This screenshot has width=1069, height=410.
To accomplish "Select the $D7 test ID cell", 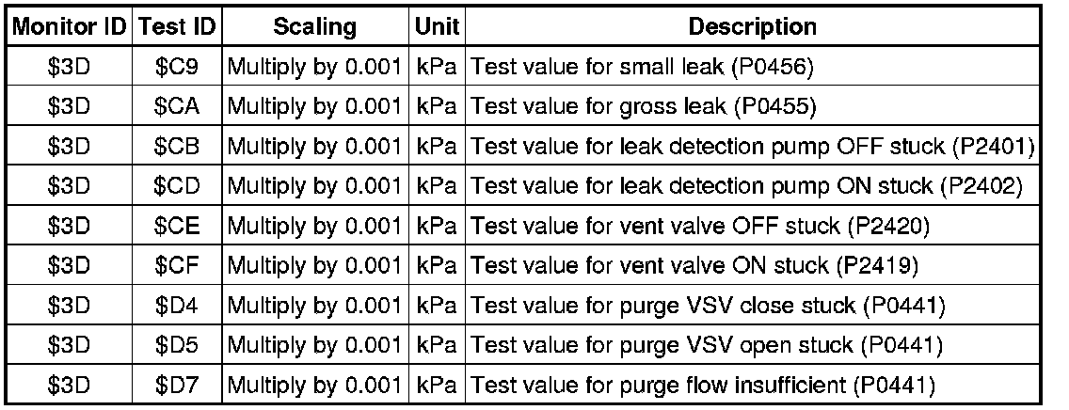I will point(177,384).
